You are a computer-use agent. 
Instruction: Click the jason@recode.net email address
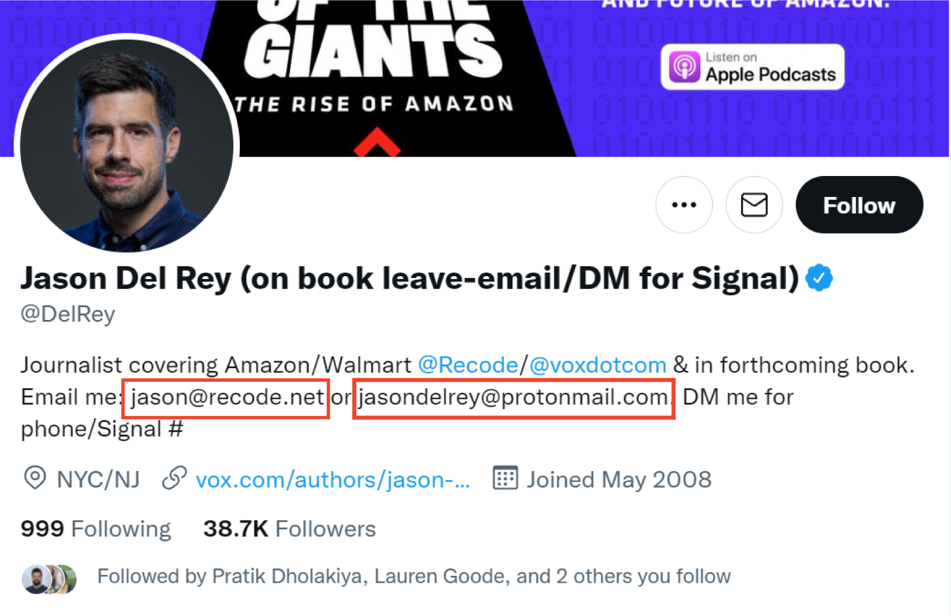tap(226, 397)
